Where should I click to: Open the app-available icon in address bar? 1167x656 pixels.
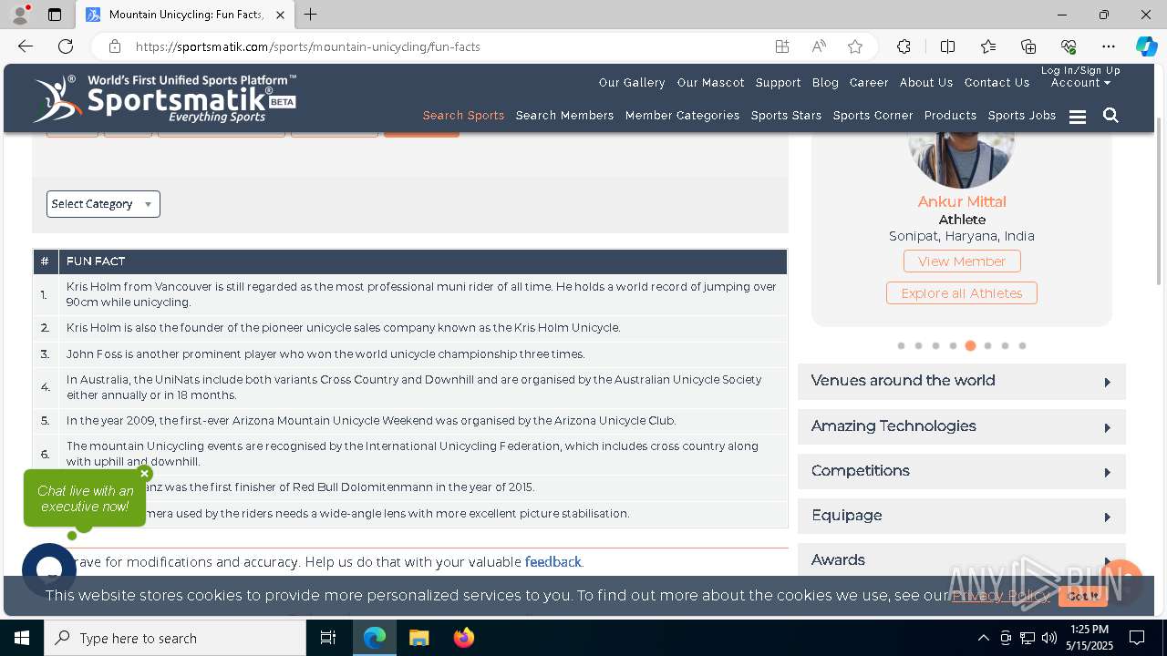tap(782, 46)
